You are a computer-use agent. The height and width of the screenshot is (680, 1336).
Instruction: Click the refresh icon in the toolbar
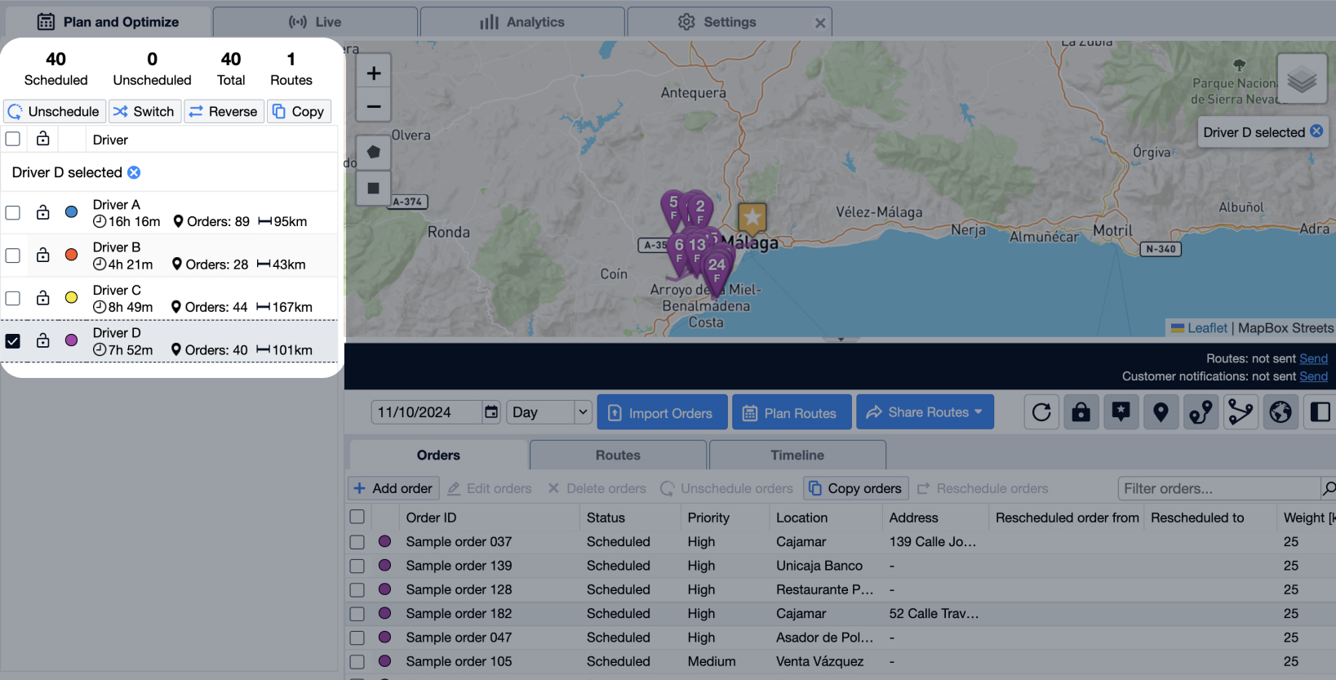pyautogui.click(x=1041, y=412)
